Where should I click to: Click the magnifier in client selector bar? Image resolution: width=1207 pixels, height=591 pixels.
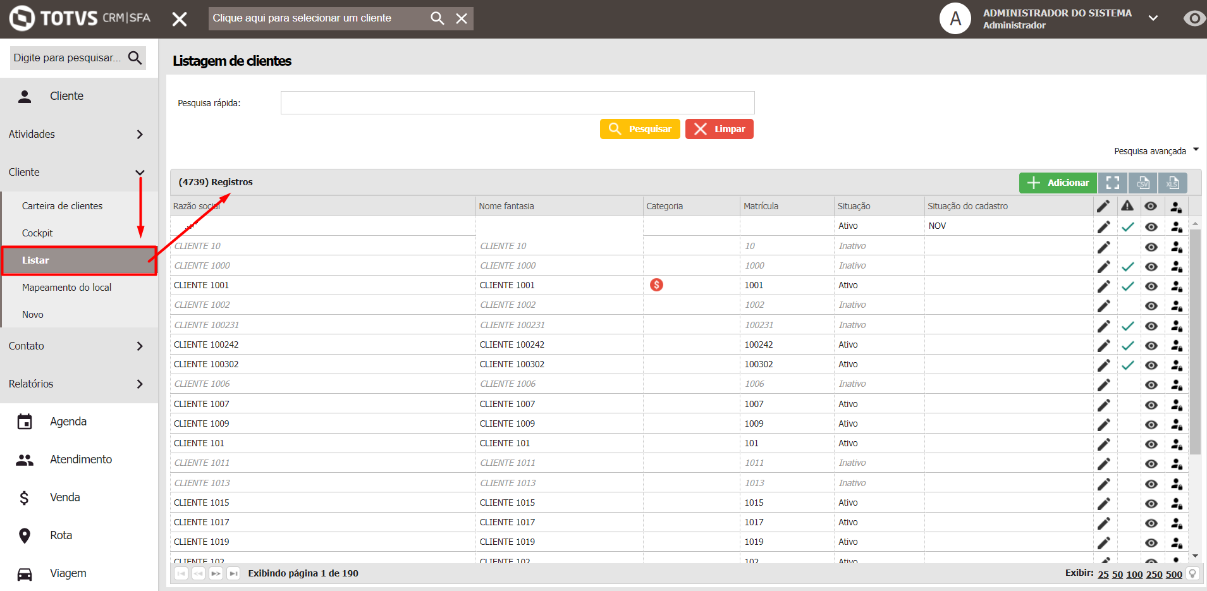click(438, 18)
